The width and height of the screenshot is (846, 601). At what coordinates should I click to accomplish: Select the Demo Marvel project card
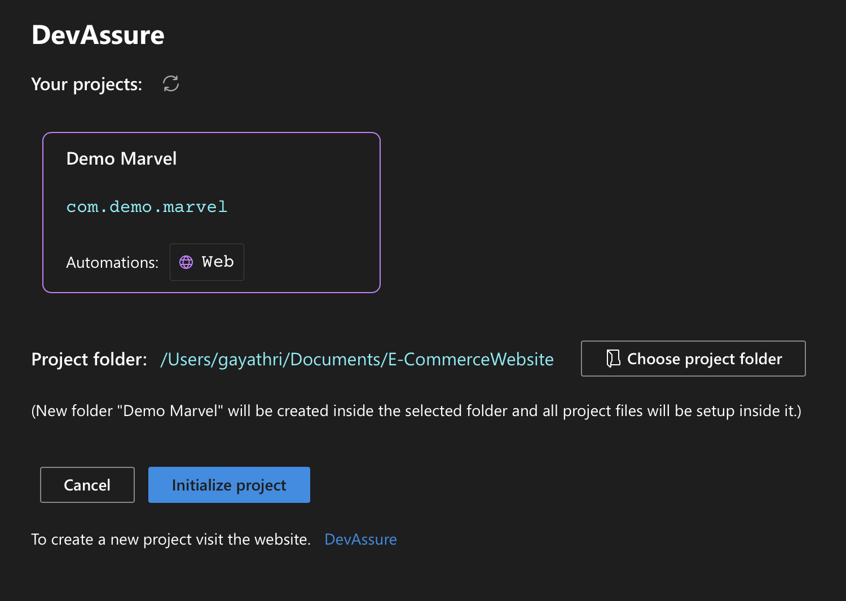pyautogui.click(x=211, y=213)
